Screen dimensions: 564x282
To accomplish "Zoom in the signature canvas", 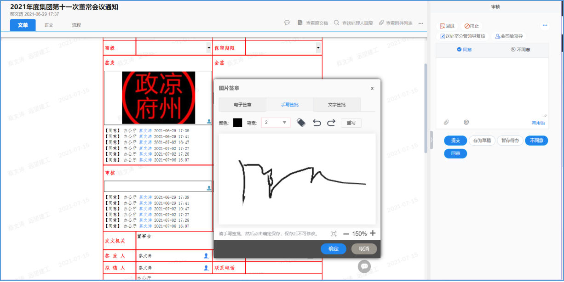I will tap(373, 233).
